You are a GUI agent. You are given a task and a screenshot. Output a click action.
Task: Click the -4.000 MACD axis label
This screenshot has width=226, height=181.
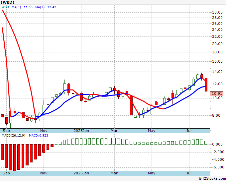[218, 159]
